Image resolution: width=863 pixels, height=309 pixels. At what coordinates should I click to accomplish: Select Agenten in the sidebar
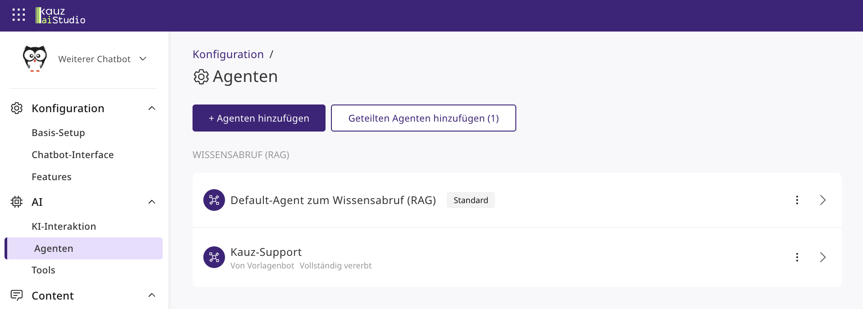[84, 248]
